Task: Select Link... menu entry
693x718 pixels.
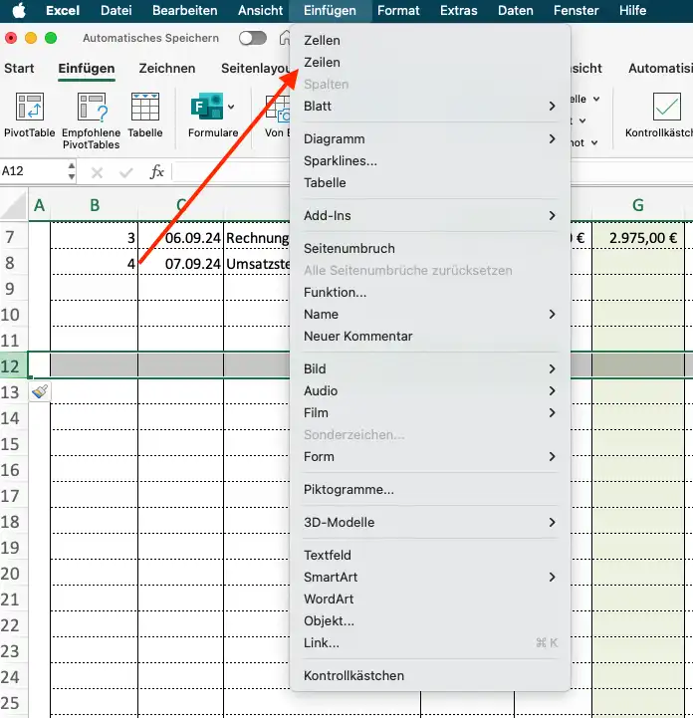Action: 430,643
